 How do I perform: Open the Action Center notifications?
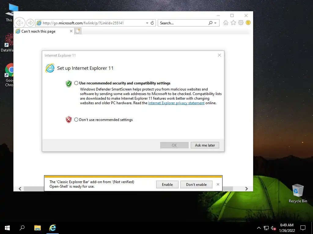pos(303,228)
